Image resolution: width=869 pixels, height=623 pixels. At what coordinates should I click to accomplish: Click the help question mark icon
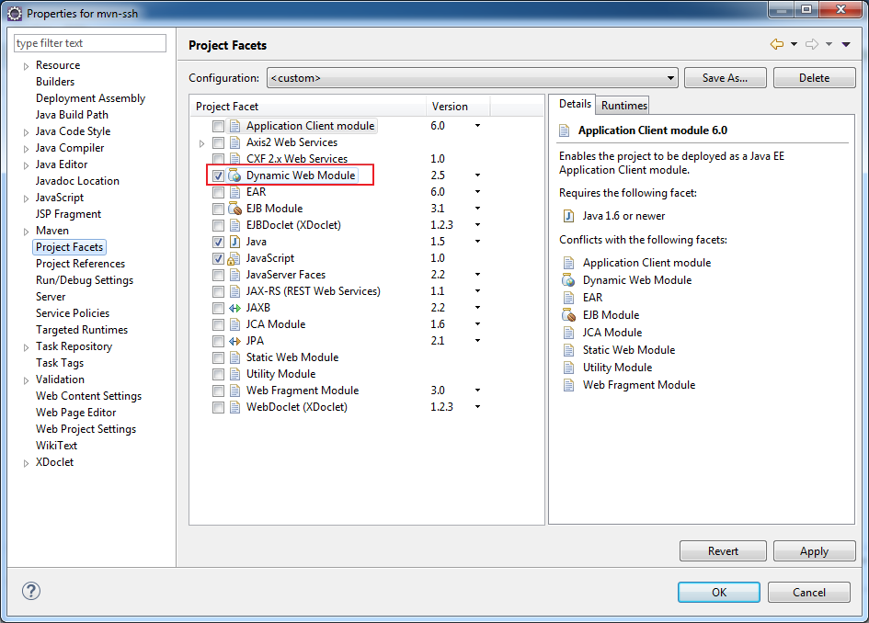[31, 591]
